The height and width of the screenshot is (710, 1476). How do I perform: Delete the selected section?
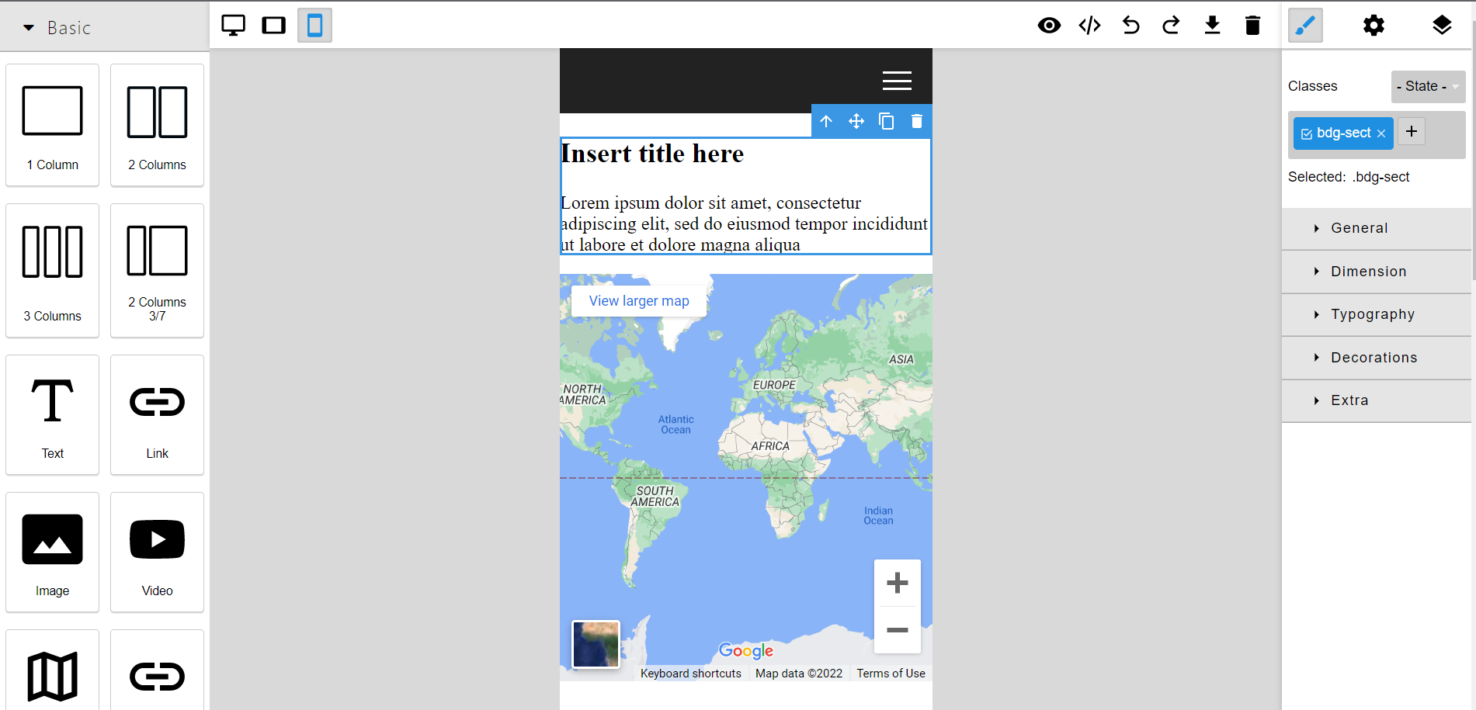916,121
